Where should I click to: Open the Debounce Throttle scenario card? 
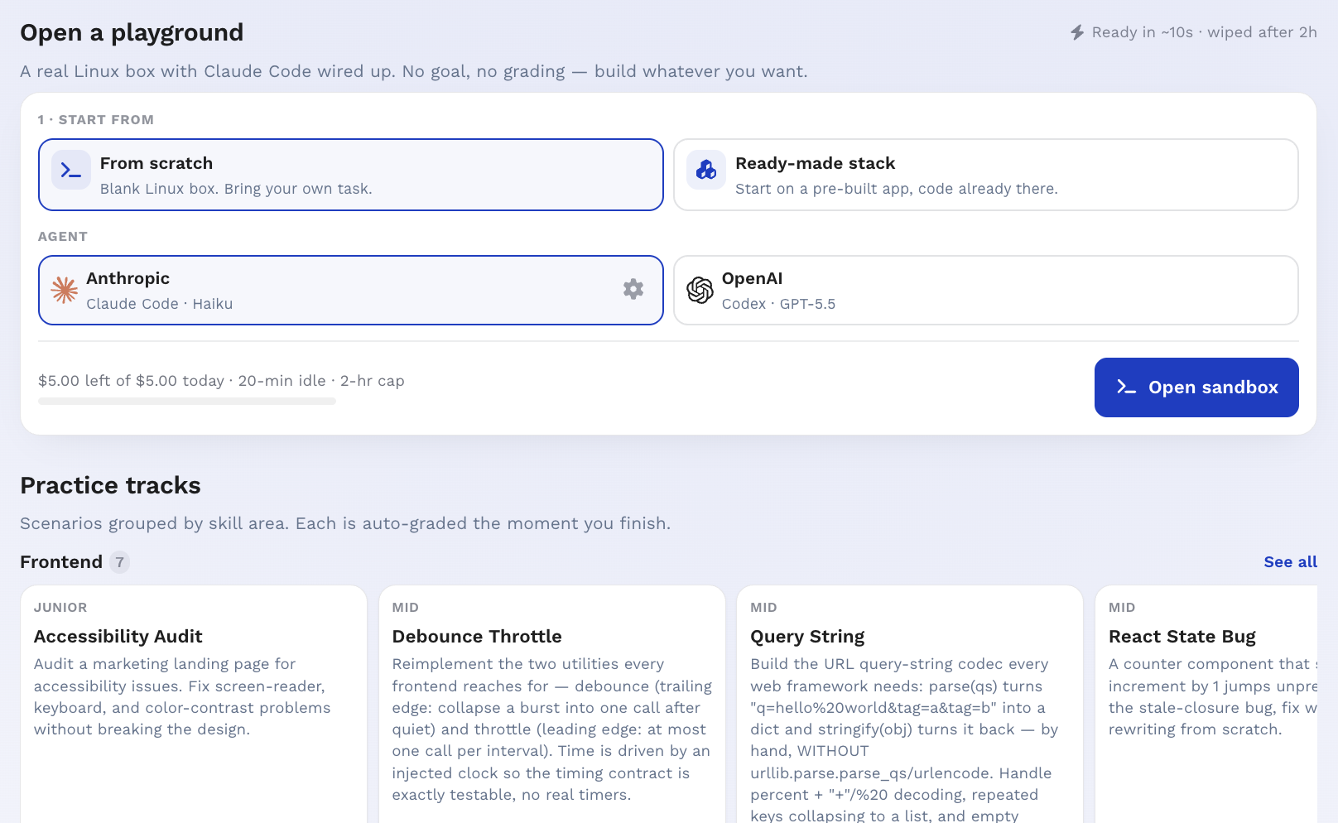pos(552,705)
